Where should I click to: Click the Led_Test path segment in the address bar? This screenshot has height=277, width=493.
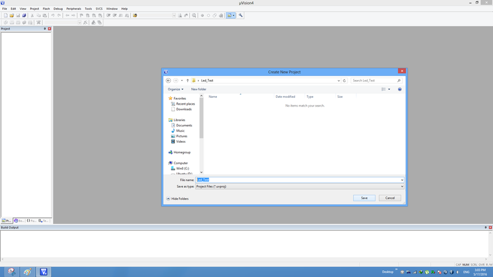pyautogui.click(x=207, y=81)
